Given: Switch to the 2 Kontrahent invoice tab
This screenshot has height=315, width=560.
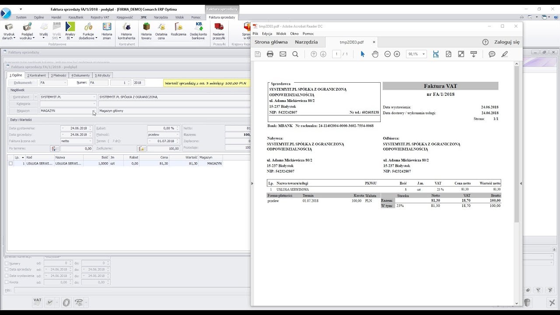Looking at the screenshot, I should (36, 75).
